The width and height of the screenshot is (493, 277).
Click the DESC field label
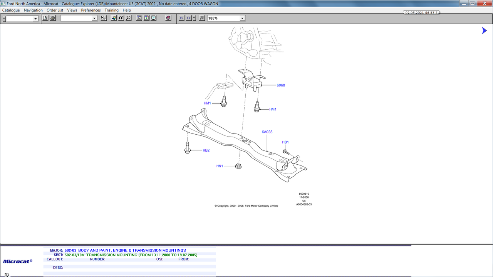point(58,268)
